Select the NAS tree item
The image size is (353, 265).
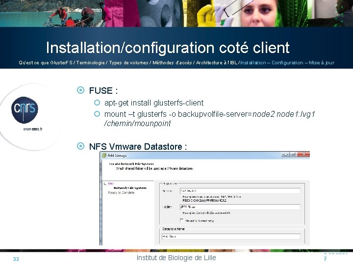[111, 184]
